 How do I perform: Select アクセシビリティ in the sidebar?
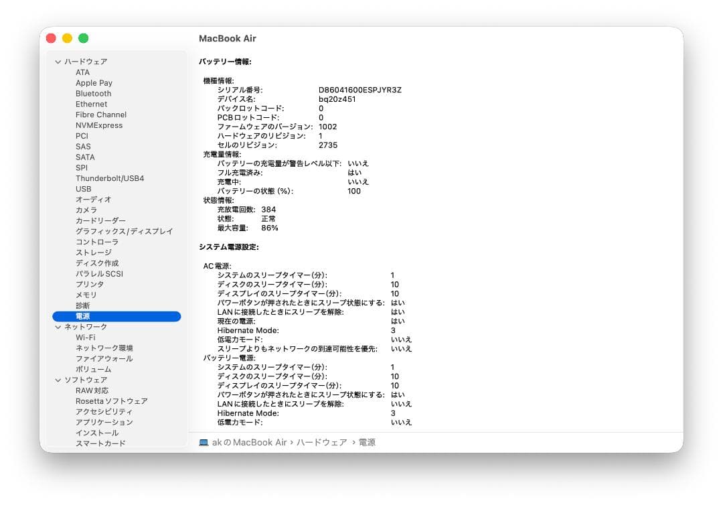[104, 411]
